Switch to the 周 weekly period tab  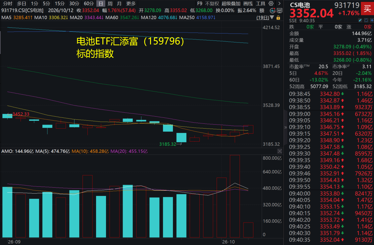110,4
